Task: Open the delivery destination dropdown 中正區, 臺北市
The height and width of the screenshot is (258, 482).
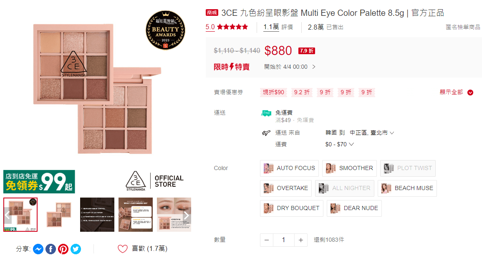Action: (372, 133)
